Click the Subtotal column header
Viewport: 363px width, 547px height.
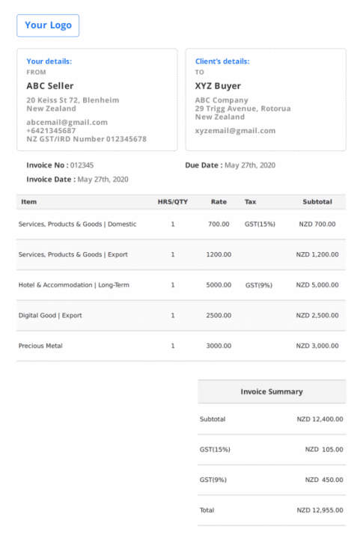point(317,202)
